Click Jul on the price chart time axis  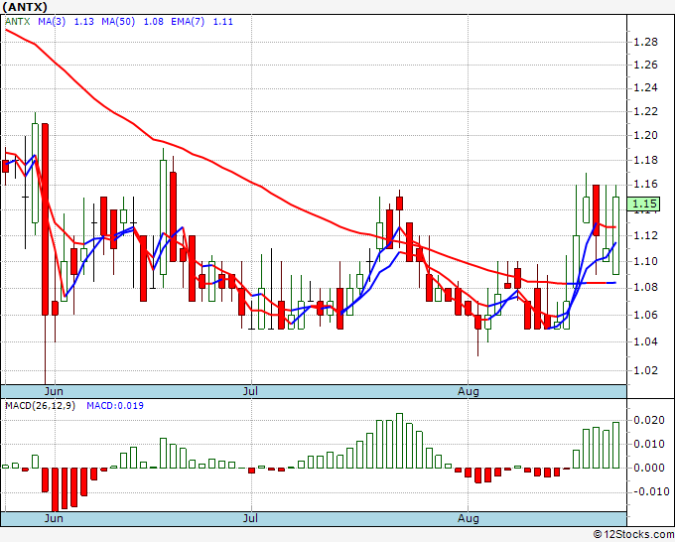[250, 391]
